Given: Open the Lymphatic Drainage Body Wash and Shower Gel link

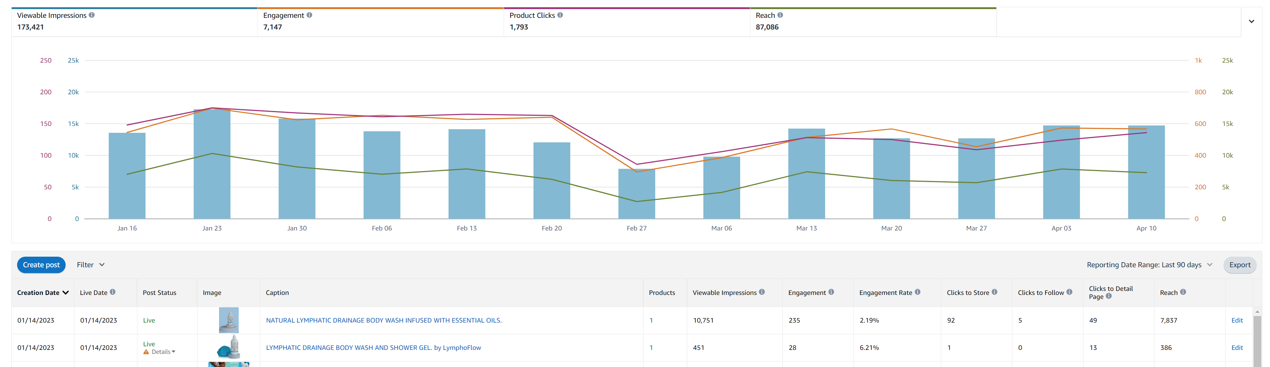Looking at the screenshot, I should [373, 347].
